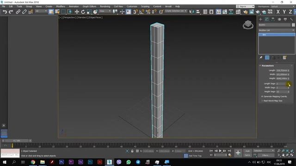The height and width of the screenshot is (166, 296).
Task: Click the time slider handle
Action: [x=17, y=141]
